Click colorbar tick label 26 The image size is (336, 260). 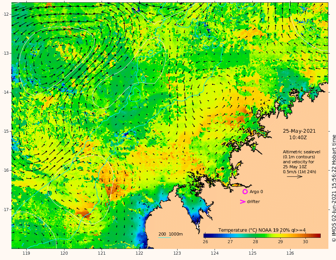pos(205,242)
